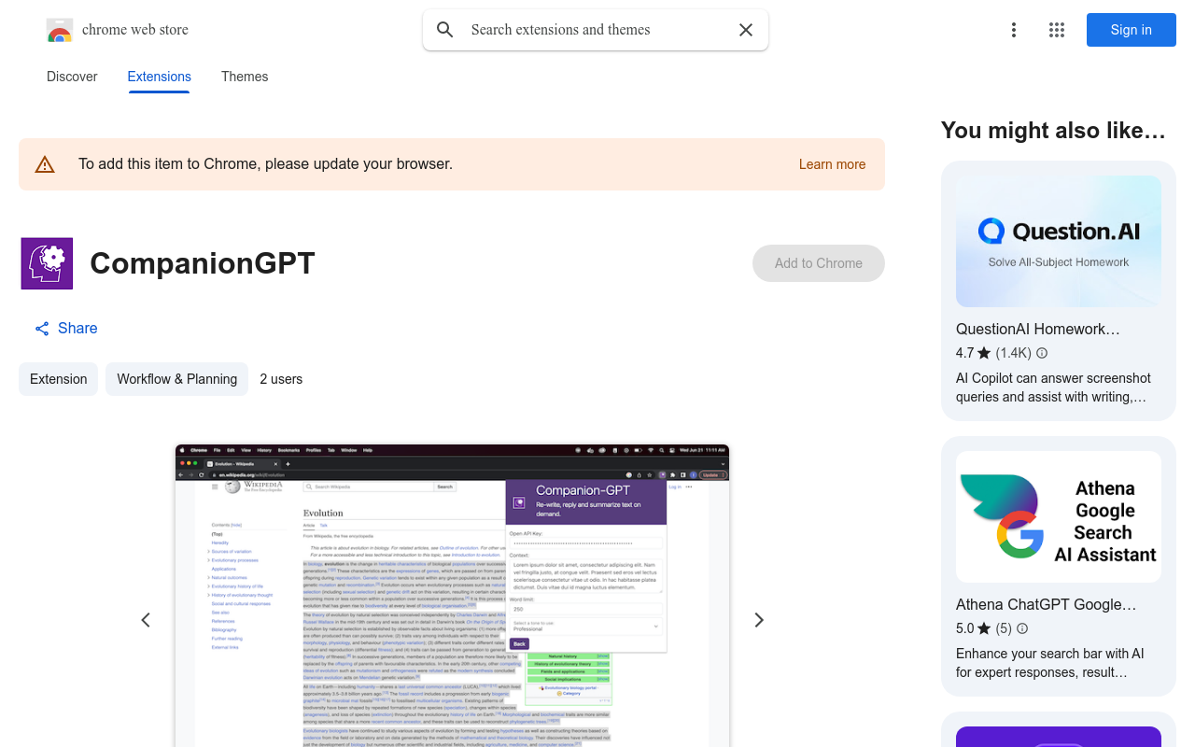This screenshot has width=1195, height=747.
Task: Focus the Search extensions and themes field
Action: click(x=596, y=30)
